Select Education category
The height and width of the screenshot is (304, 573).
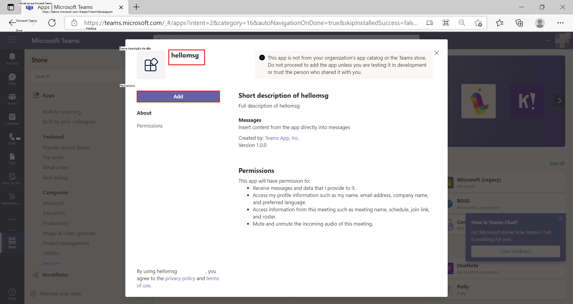click(x=54, y=213)
